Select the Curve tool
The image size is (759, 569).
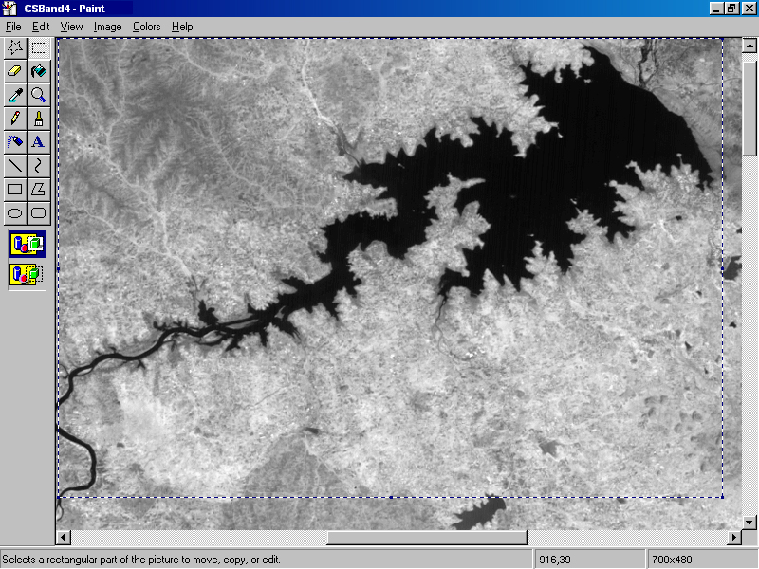(39, 165)
